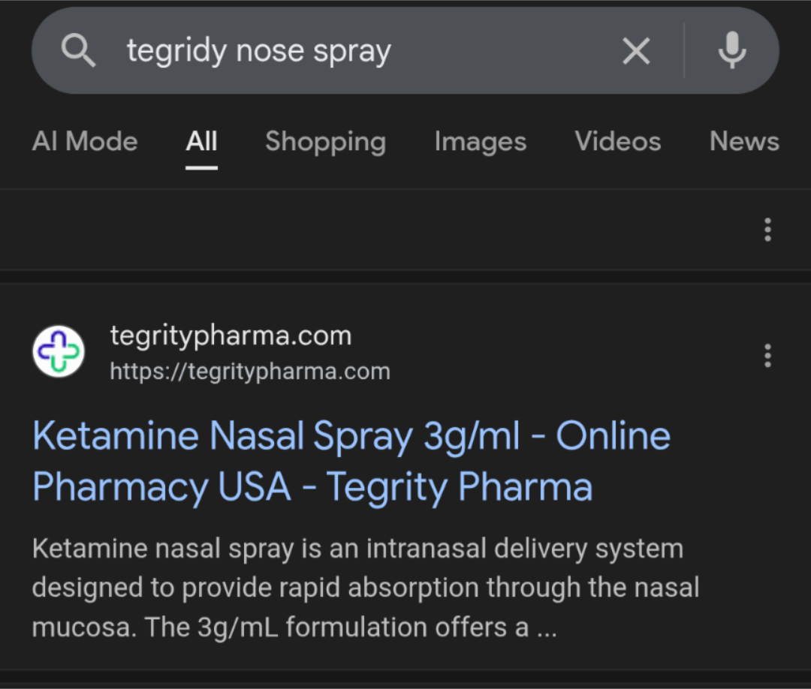Click the magnifying glass search icon
811x689 pixels.
point(78,51)
